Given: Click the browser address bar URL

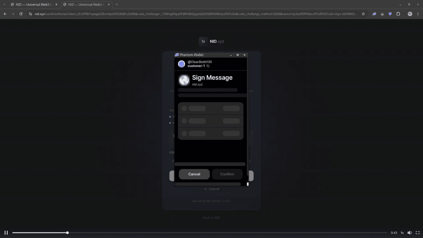Looking at the screenshot, I should point(196,14).
